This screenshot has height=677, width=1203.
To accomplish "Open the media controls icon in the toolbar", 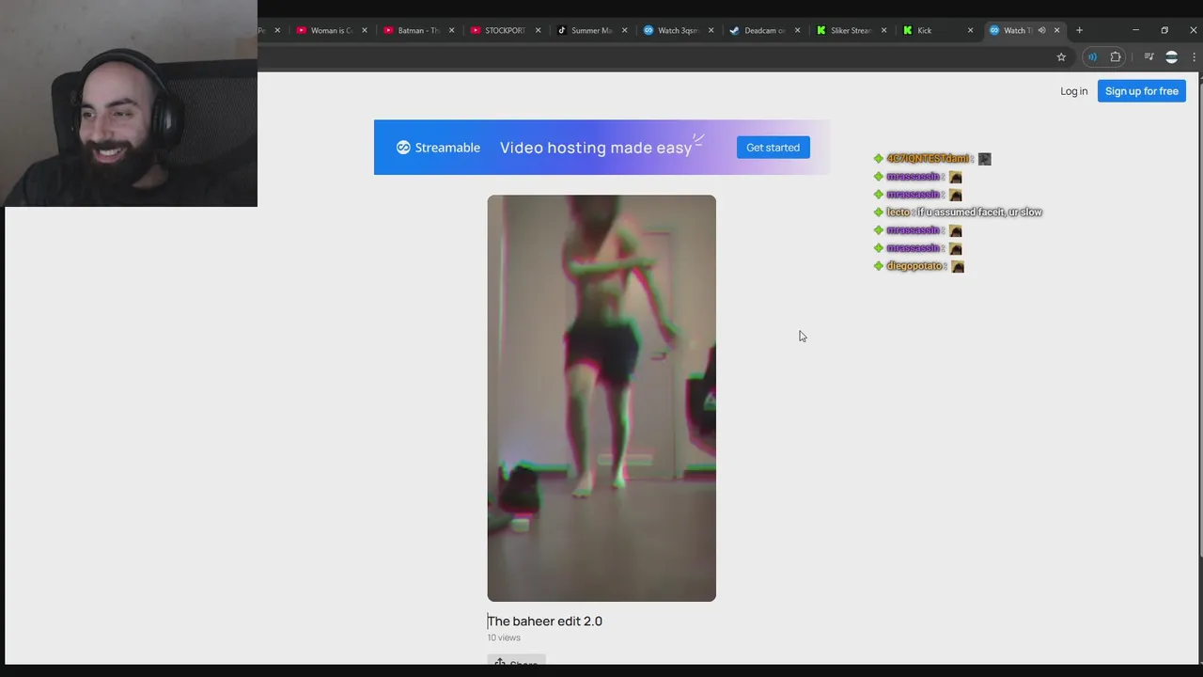I will pyautogui.click(x=1148, y=57).
